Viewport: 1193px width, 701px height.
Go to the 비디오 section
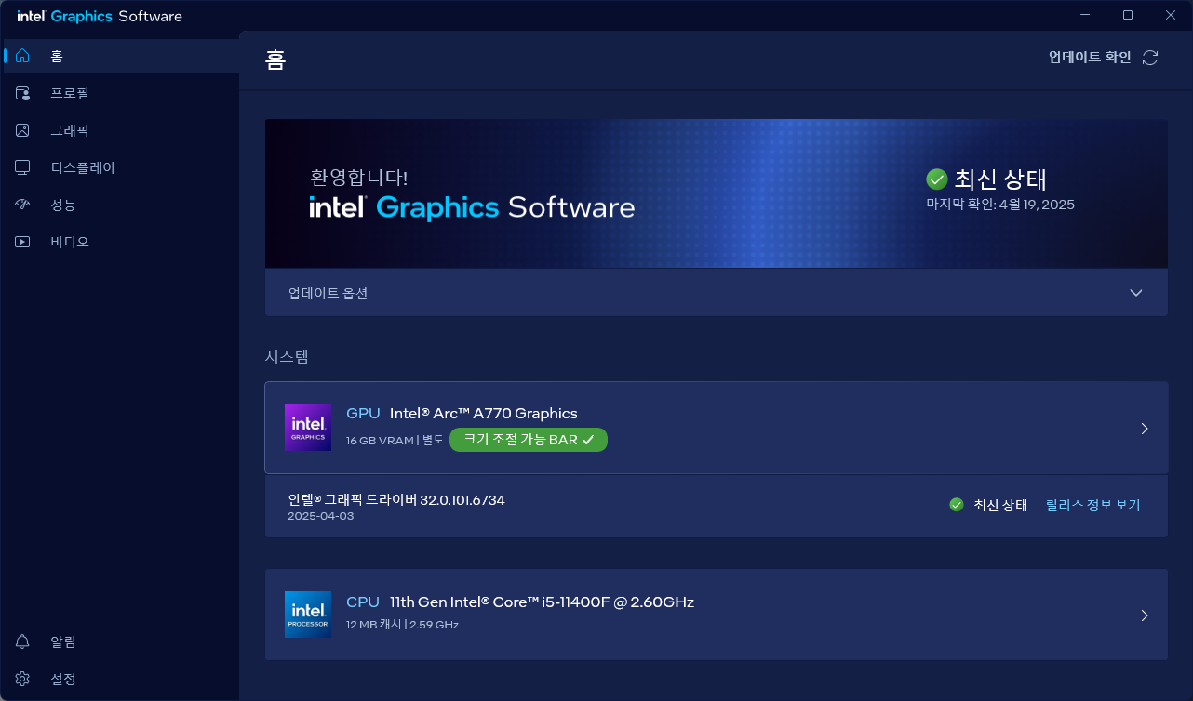(x=121, y=242)
